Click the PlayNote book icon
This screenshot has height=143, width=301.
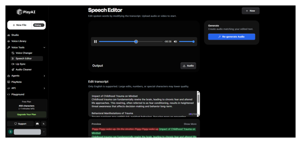[9, 82]
